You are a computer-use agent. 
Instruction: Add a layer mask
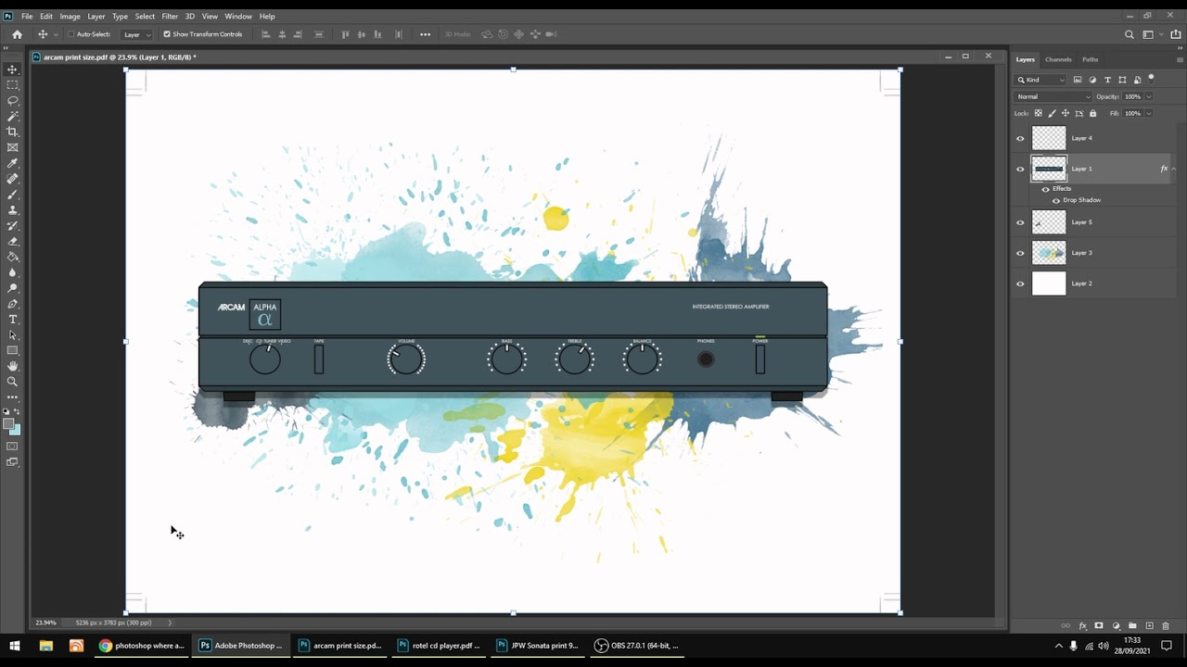click(1099, 626)
